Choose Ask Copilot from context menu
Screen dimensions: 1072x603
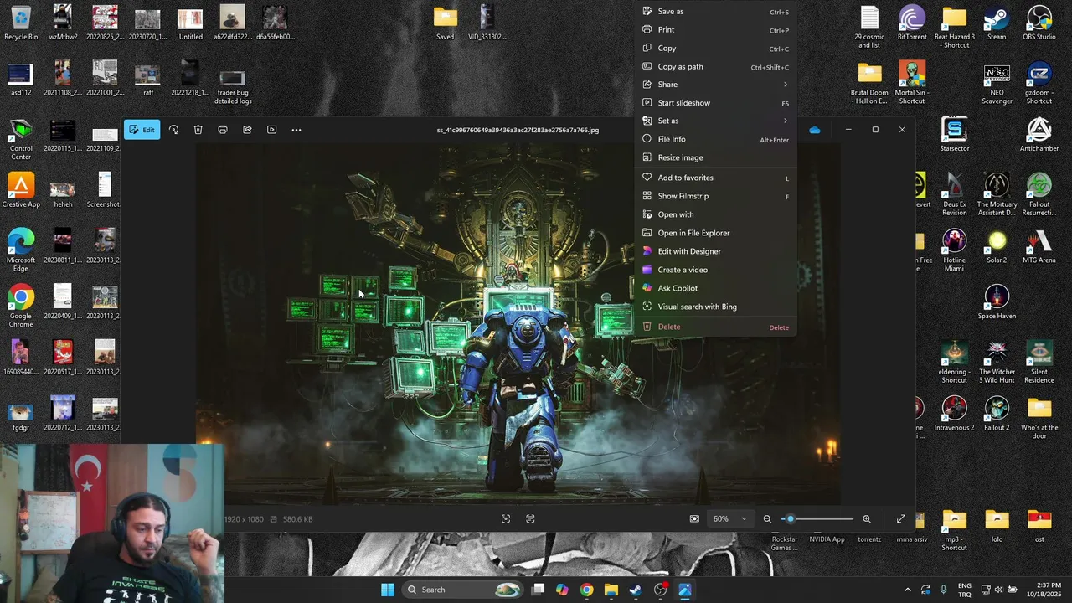[x=715, y=288]
